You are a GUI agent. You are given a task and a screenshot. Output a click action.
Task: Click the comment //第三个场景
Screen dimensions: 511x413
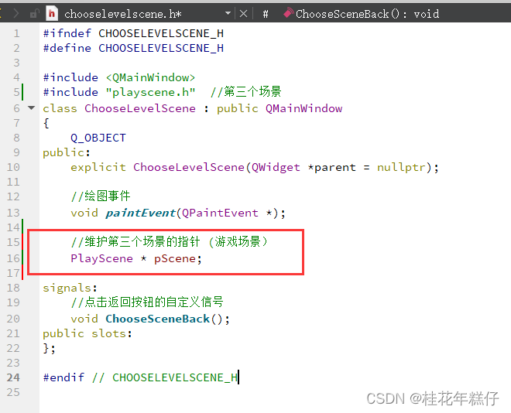[245, 92]
